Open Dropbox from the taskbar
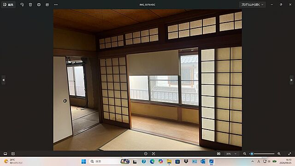 coord(186,161)
